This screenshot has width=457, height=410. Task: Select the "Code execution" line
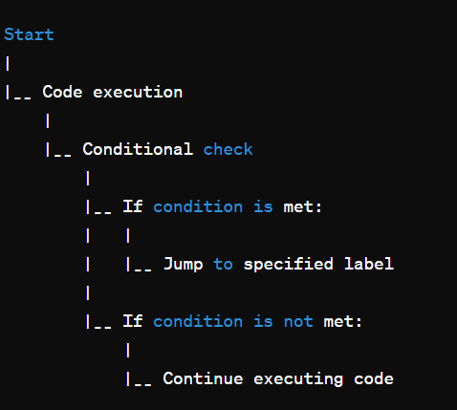pos(113,92)
